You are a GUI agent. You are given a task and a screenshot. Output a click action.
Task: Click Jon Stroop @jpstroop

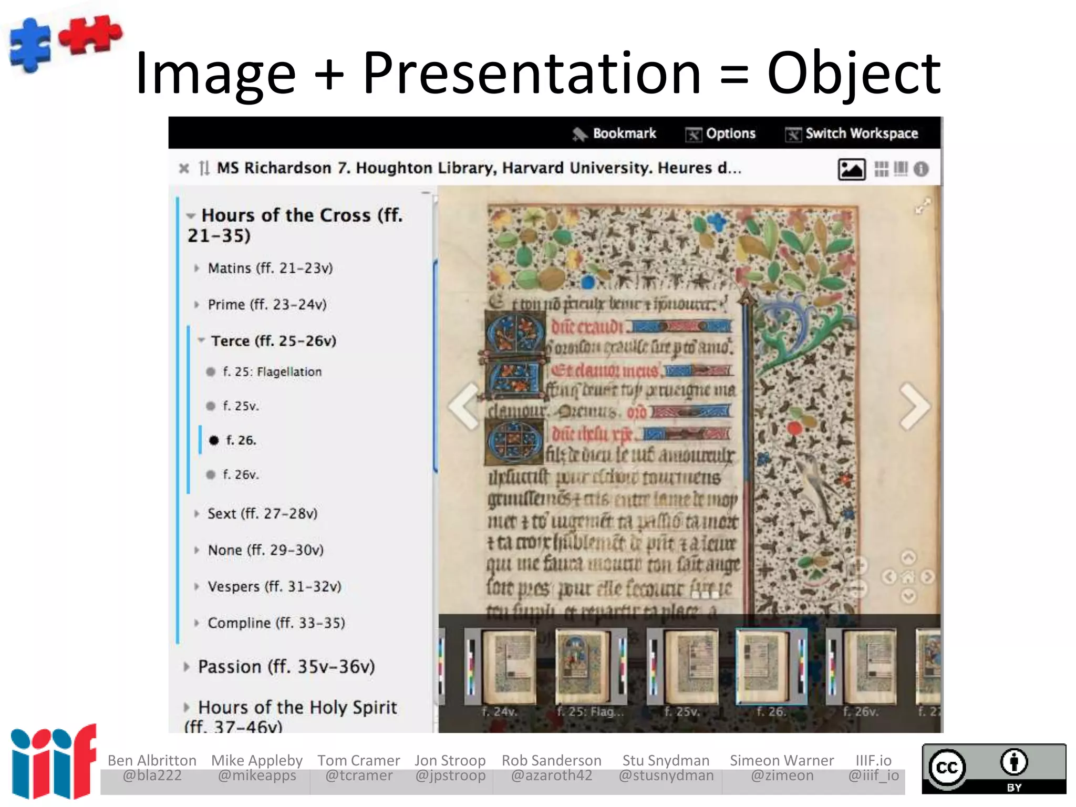(x=450, y=768)
